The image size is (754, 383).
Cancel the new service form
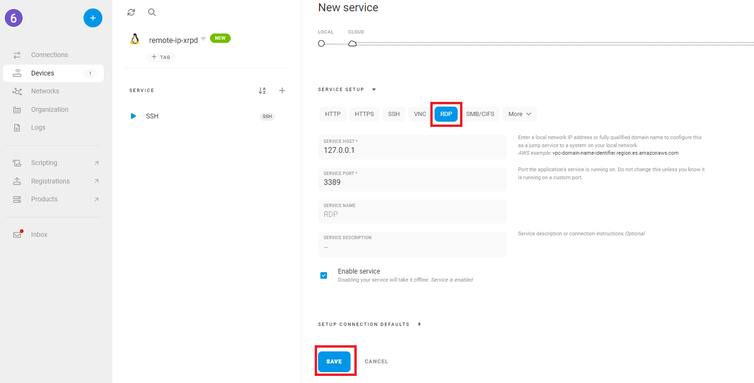[x=377, y=362]
